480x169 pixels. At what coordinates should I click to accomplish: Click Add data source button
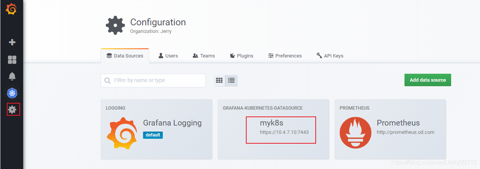coord(428,80)
